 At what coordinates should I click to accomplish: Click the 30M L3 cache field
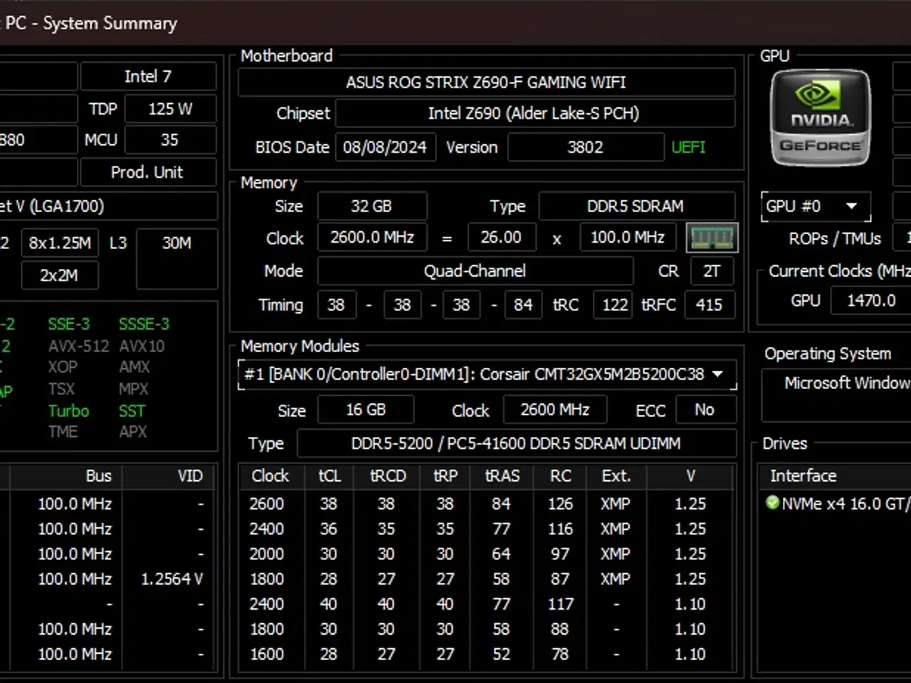[177, 259]
